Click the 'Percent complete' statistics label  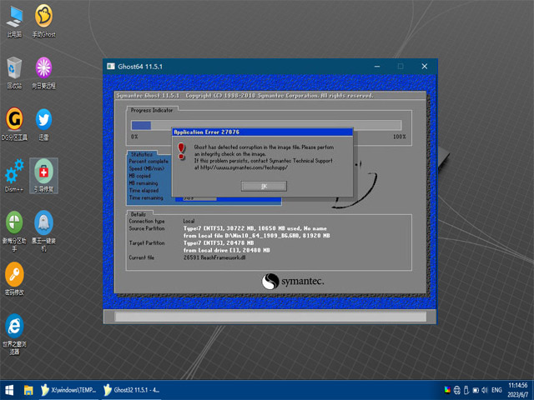tap(149, 161)
